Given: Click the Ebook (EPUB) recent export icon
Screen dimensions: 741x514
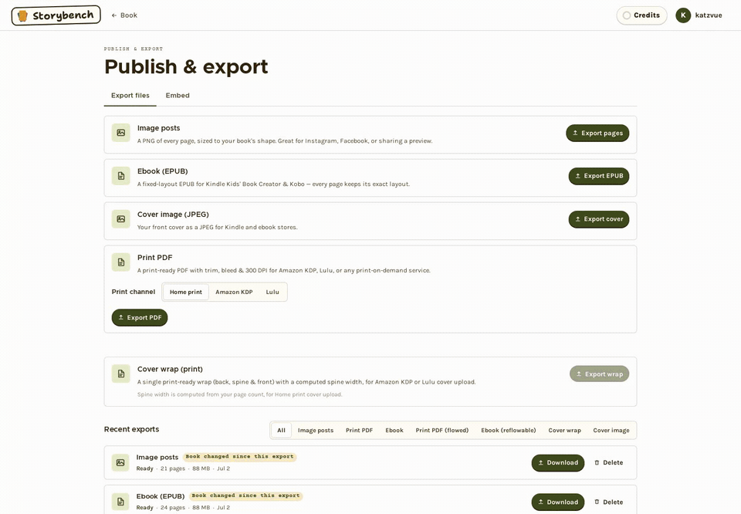Looking at the screenshot, I should [x=120, y=502].
